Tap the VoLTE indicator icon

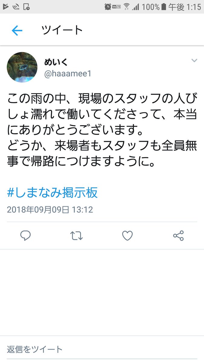[x=117, y=7]
